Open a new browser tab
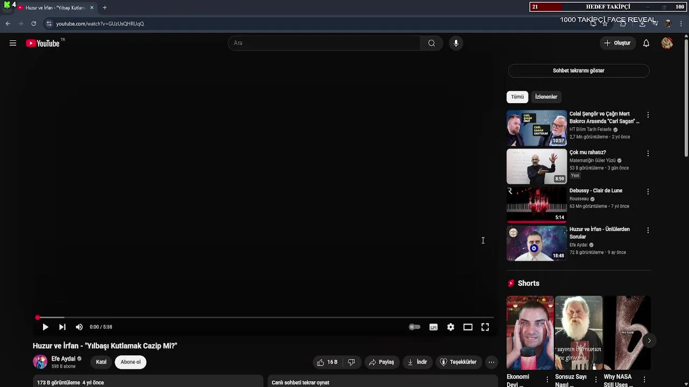Viewport: 689px width, 387px height. 104,8
